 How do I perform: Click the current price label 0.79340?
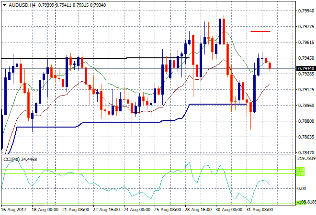point(306,69)
